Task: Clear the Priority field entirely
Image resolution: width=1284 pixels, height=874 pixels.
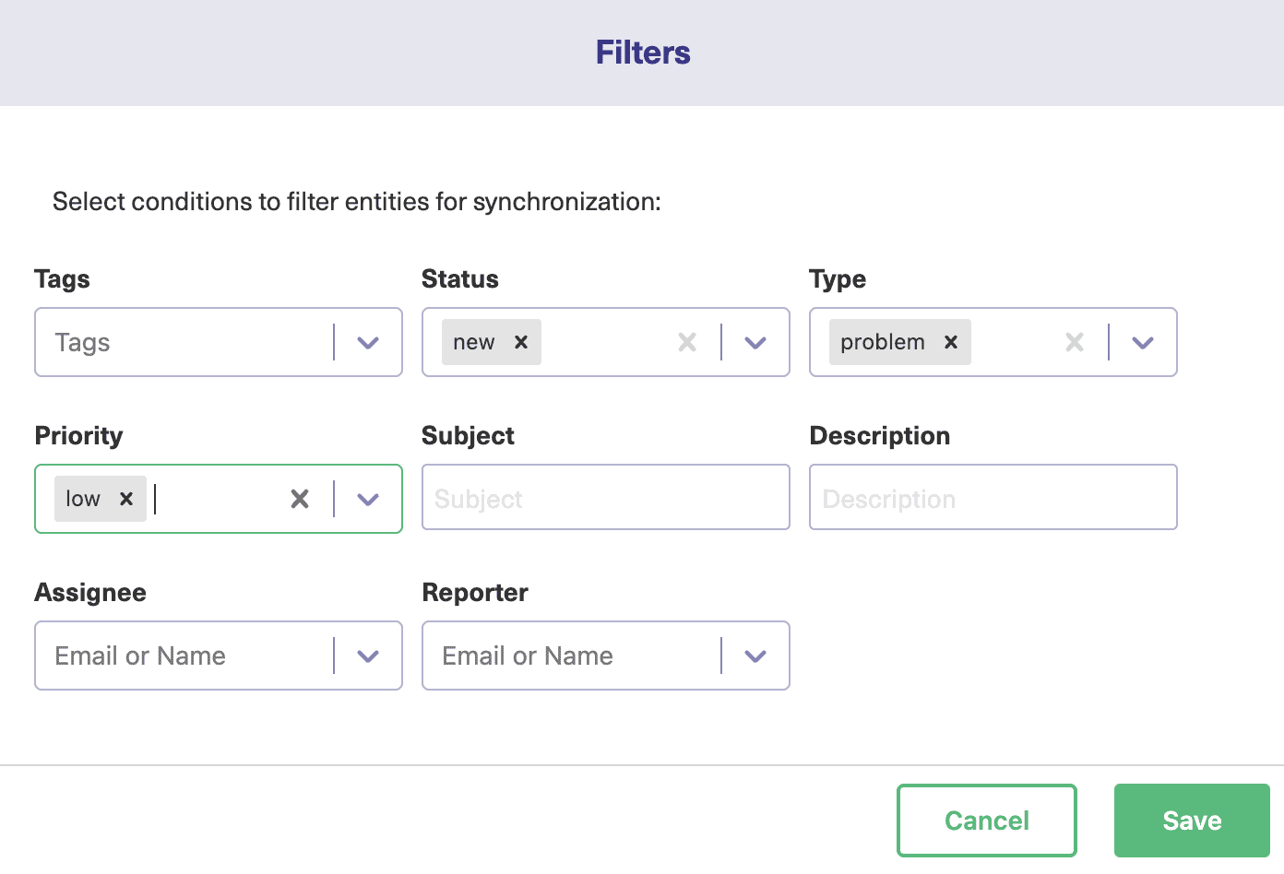Action: [299, 498]
